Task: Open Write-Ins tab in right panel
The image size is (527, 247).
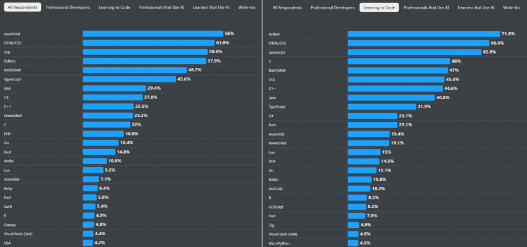Action: (x=511, y=7)
